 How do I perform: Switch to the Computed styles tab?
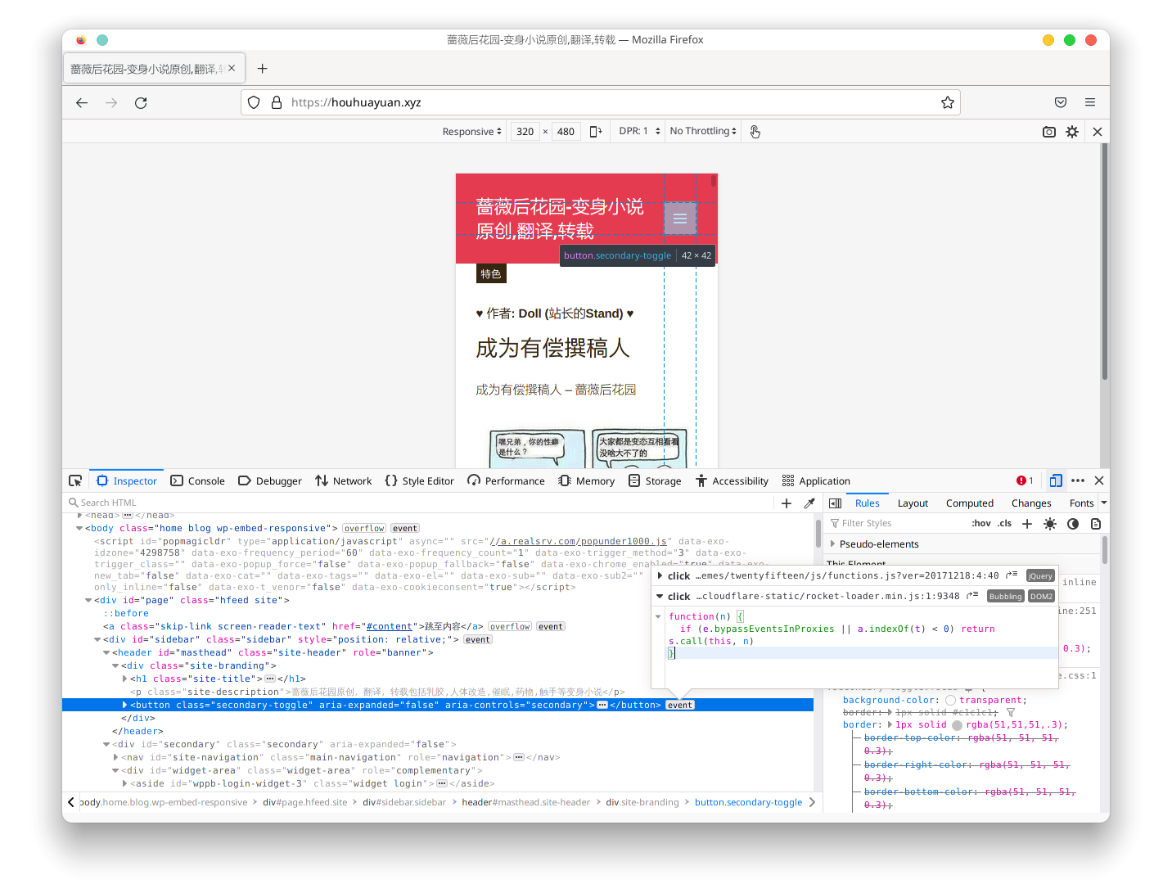click(x=969, y=503)
